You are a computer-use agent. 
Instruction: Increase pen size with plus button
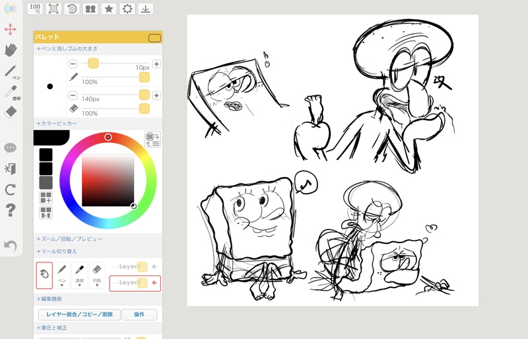tap(156, 63)
